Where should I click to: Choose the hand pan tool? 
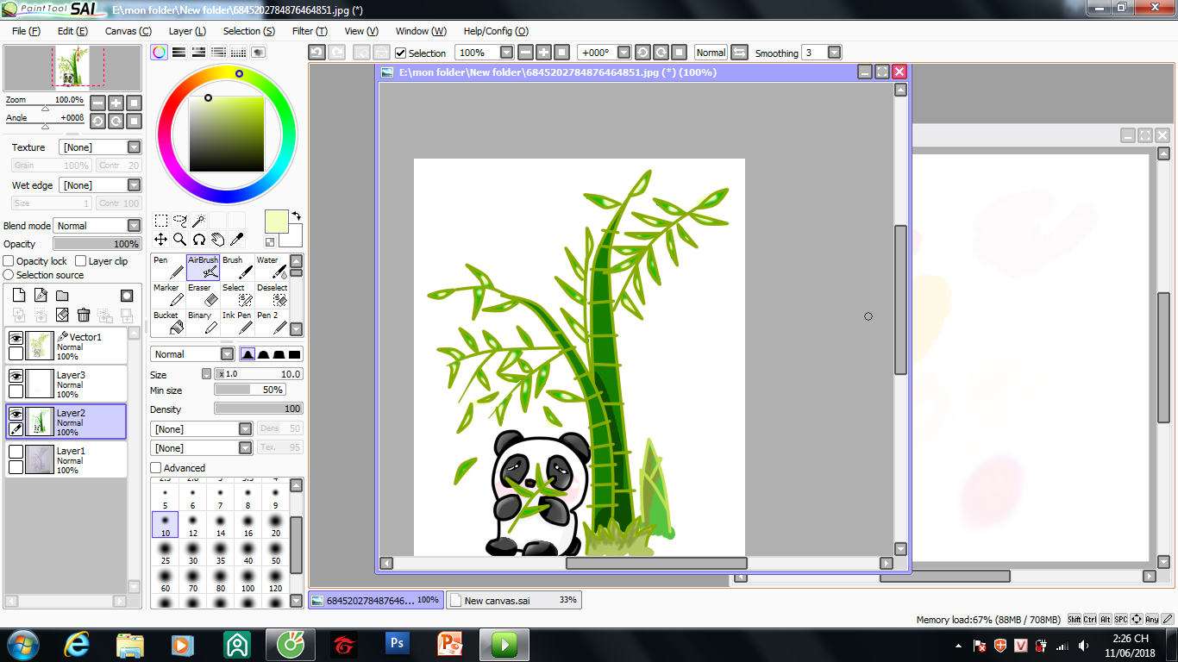217,240
